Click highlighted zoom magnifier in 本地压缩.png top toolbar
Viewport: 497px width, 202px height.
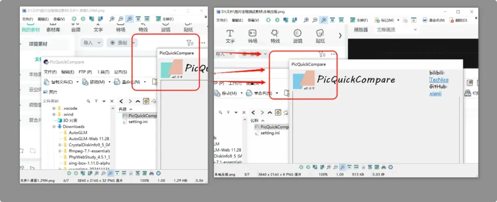click(324, 20)
